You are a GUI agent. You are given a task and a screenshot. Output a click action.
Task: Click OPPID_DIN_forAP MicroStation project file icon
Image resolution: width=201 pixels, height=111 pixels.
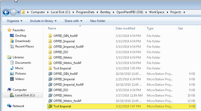click(x=50, y=74)
